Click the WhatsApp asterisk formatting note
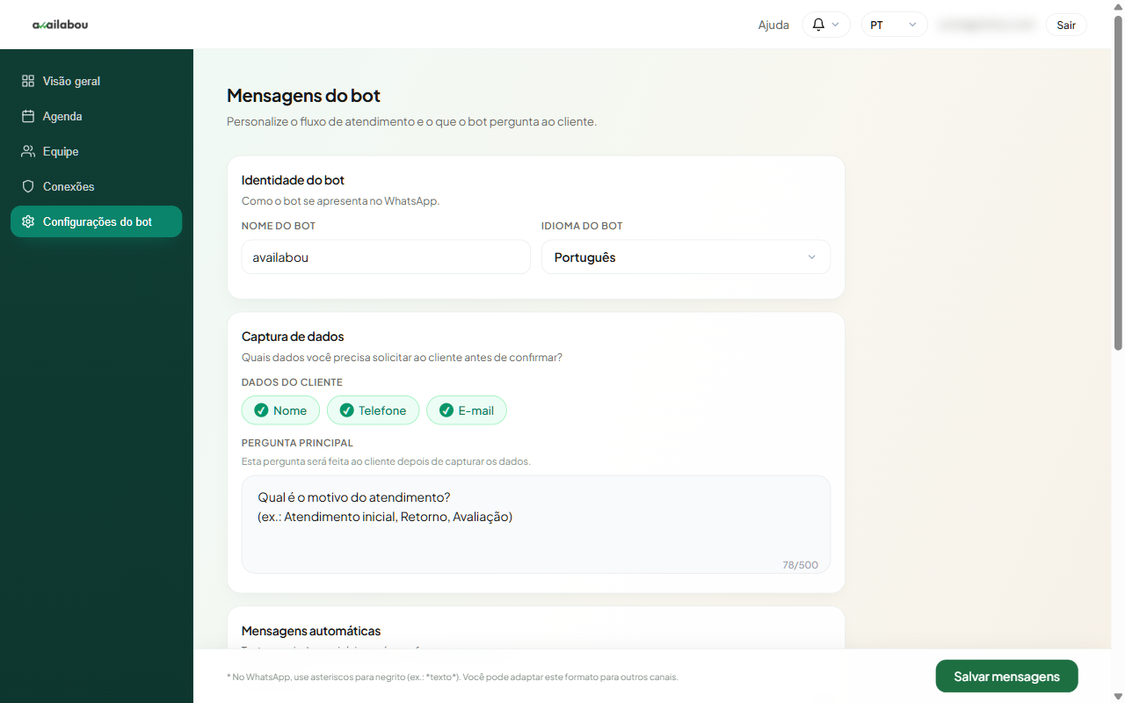1125x703 pixels. 453,678
